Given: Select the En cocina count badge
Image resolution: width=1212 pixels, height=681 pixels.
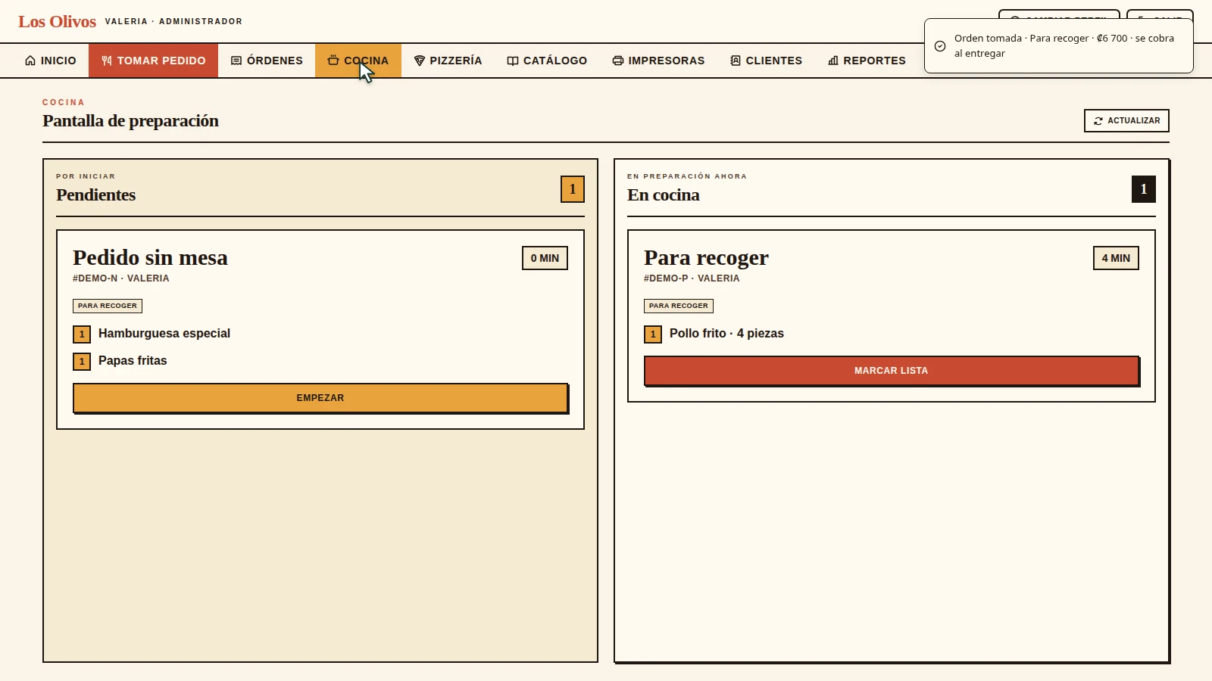Looking at the screenshot, I should [1144, 189].
